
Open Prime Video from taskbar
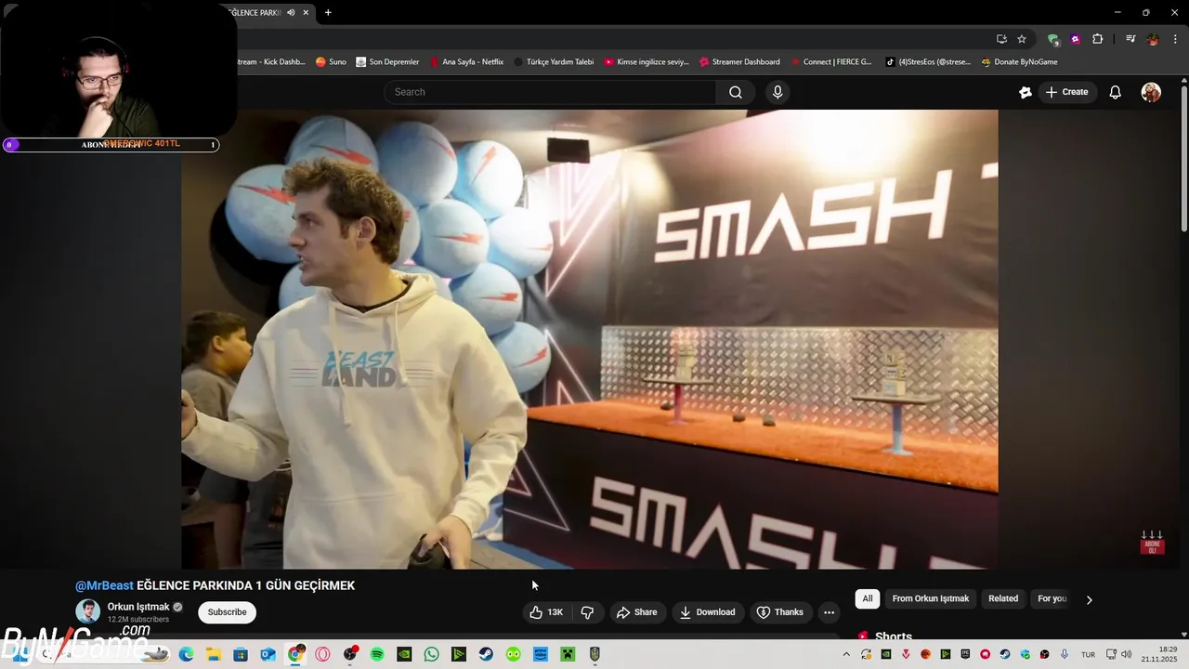pos(541,654)
